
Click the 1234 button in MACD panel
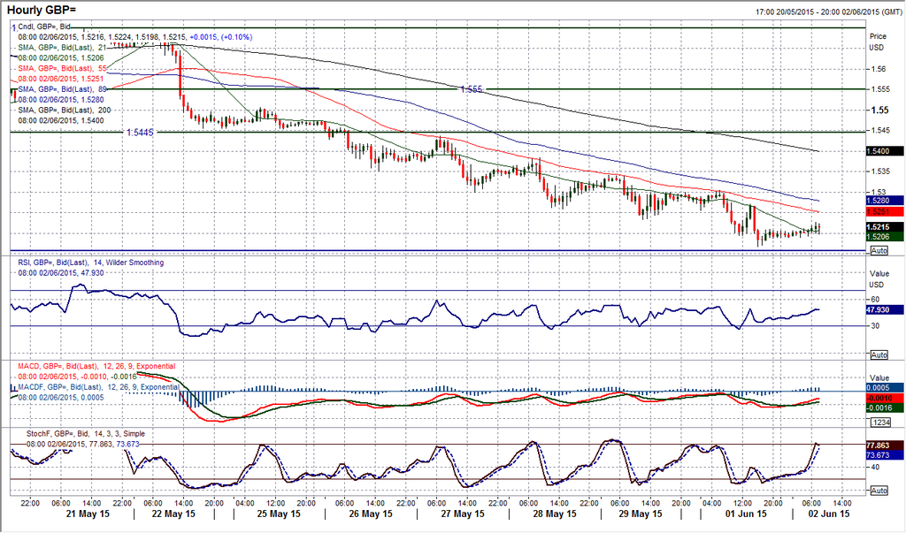(x=879, y=423)
